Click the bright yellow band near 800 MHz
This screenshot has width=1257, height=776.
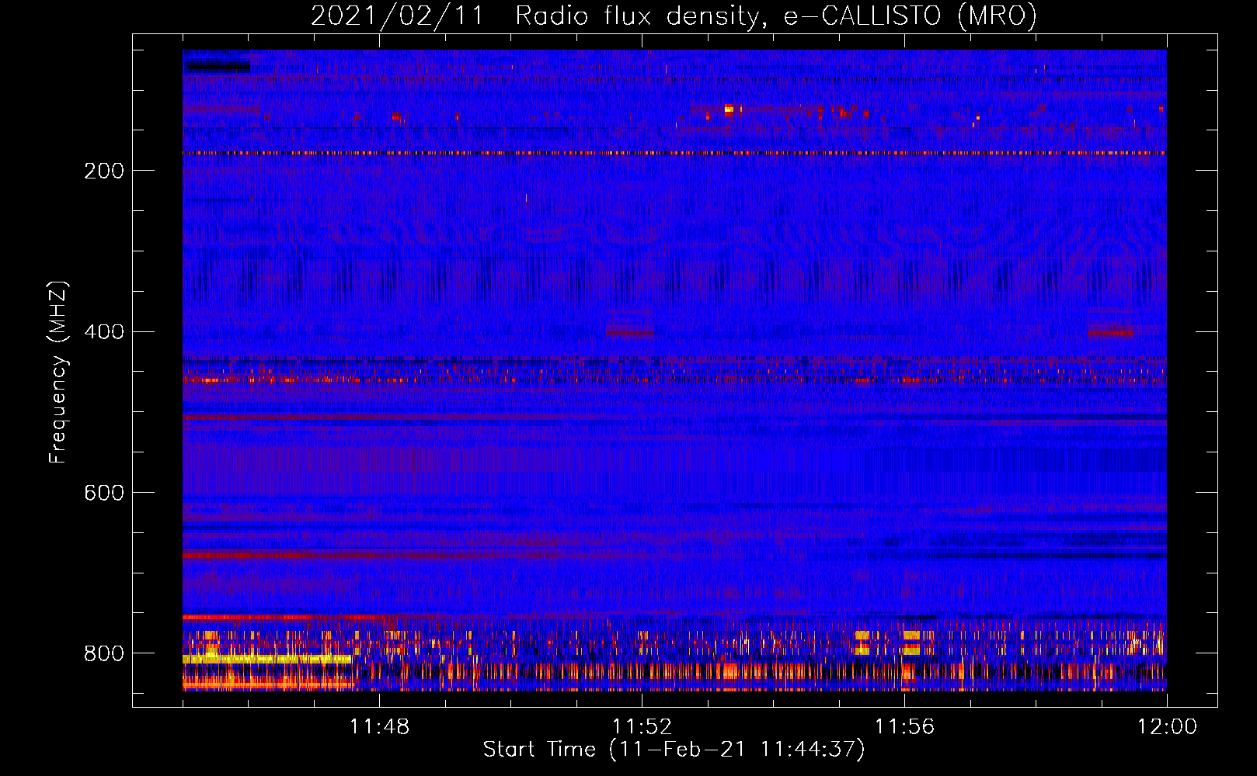pyautogui.click(x=266, y=659)
